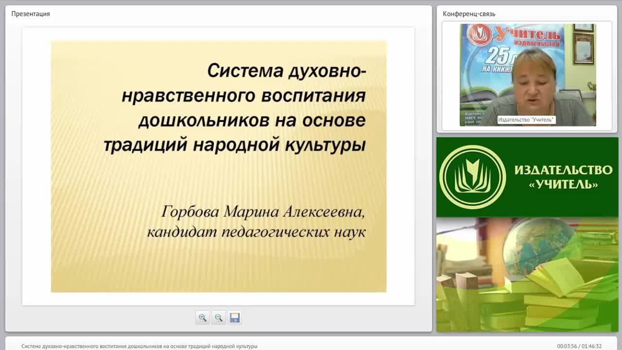Open the green Издательство «Учитель» logo banner
This screenshot has width=622, height=350.
[x=527, y=177]
